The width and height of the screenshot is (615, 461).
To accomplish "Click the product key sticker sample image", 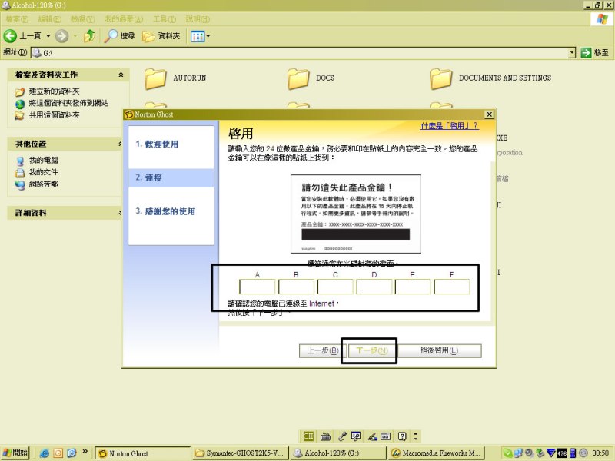I will 356,214.
